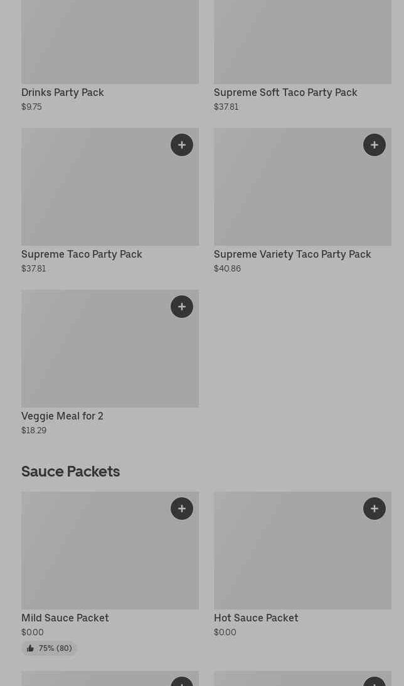Open Drinks Party Pack item name
404x686 pixels.
(63, 93)
